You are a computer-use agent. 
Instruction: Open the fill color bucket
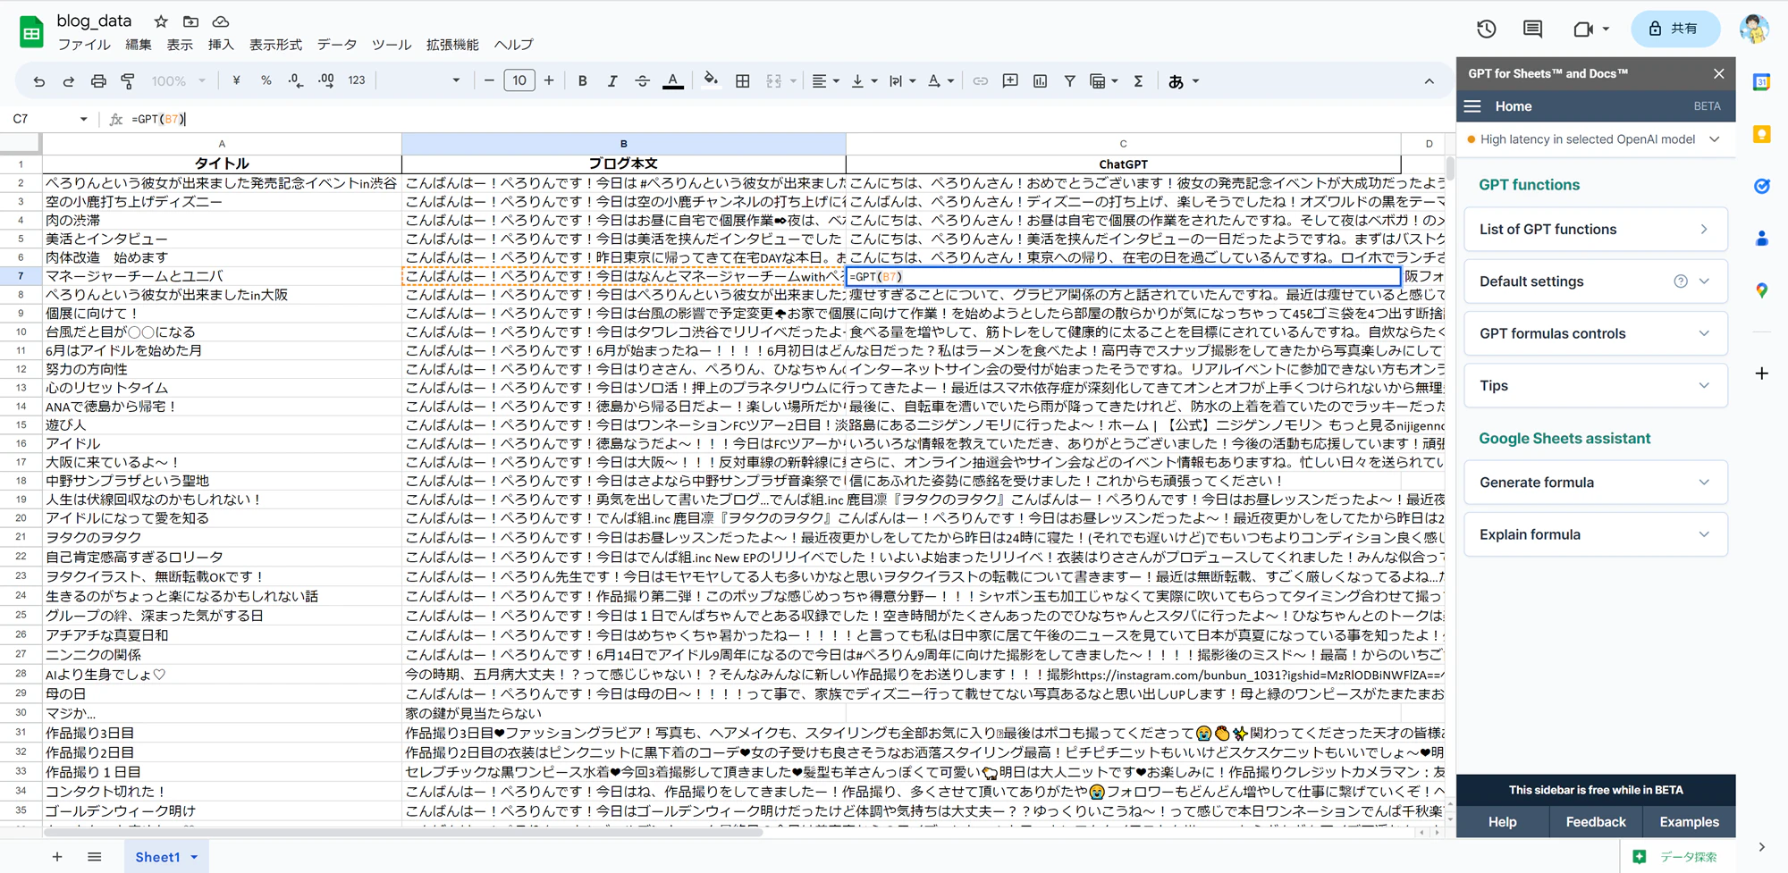click(x=711, y=80)
